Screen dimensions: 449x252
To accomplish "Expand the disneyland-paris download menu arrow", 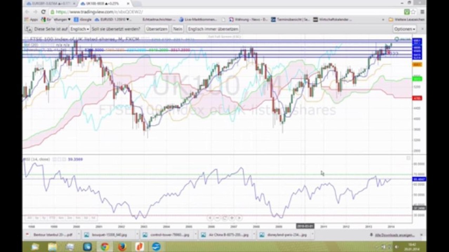I will [312, 235].
